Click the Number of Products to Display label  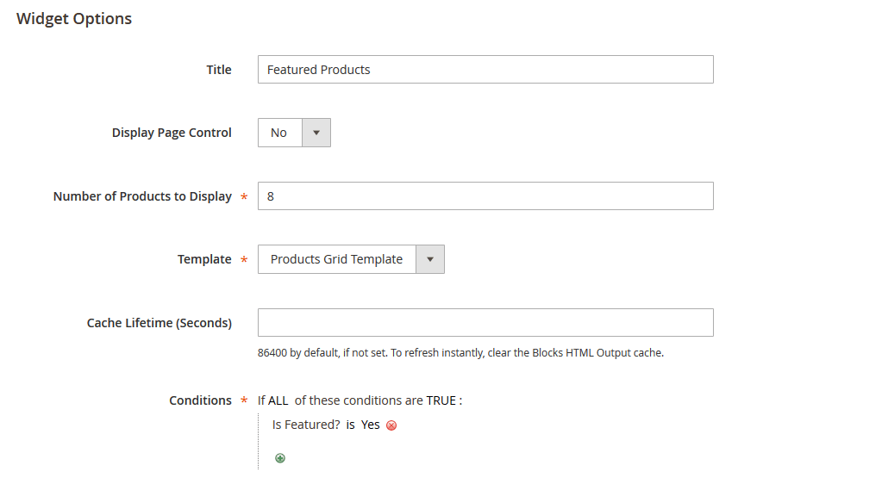[x=142, y=196]
